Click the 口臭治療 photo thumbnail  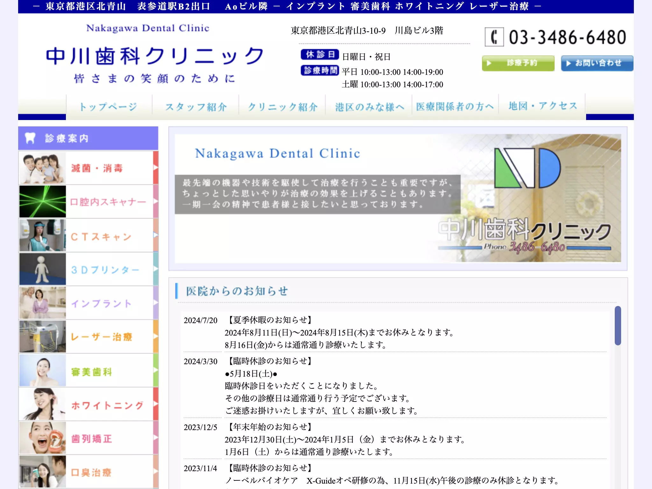pyautogui.click(x=43, y=471)
